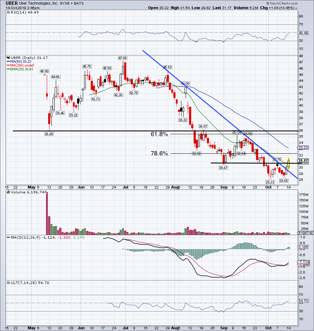Screen dimensions: 314x331
Task: Click the Last 31.17 header quote value
Action: (x=222, y=8)
